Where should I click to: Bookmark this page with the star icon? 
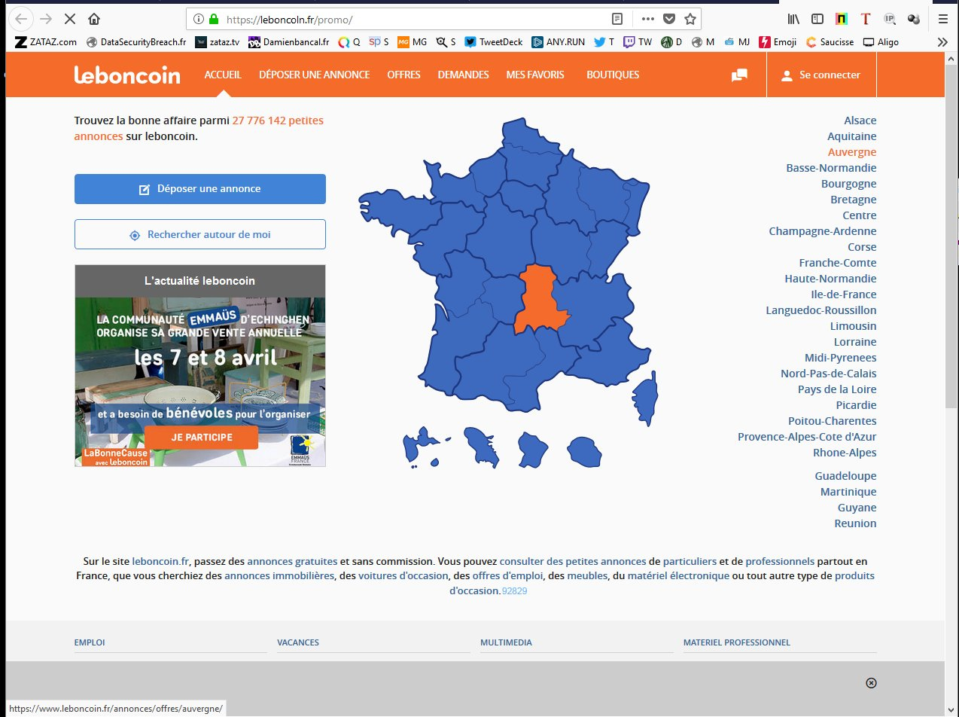(690, 19)
